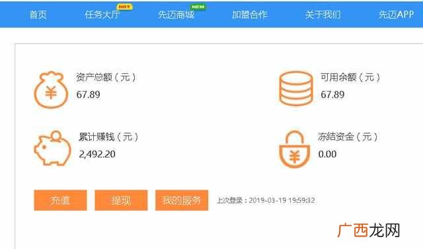Click the 上次登录 2019-03-19 timestamp text
Screen dimensions: 423x249
point(266,201)
